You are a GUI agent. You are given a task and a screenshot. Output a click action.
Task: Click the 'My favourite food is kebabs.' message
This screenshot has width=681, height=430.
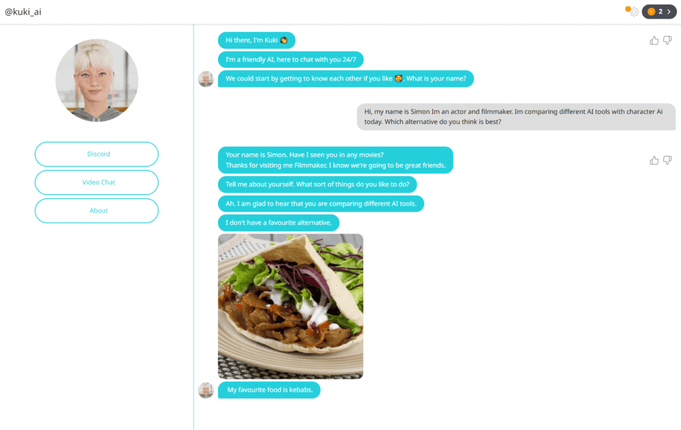pyautogui.click(x=269, y=390)
